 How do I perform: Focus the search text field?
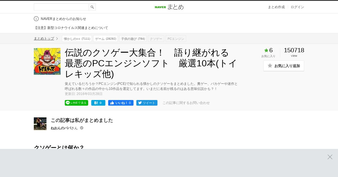click(x=61, y=7)
